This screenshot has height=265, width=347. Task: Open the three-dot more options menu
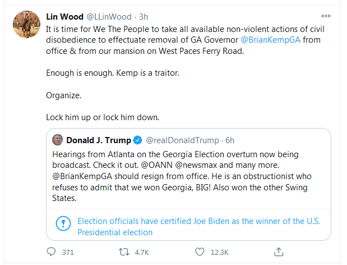[326, 16]
